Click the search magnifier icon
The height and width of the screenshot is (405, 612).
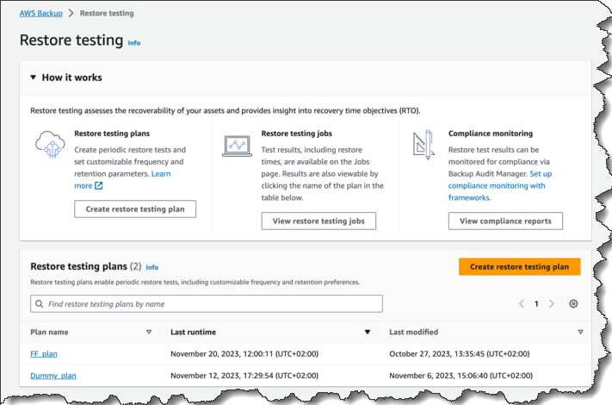point(39,304)
